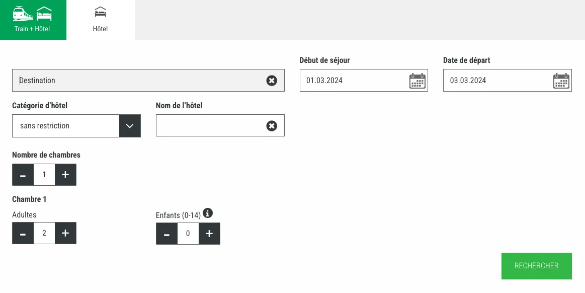
Task: Add one adult to Chambre 1
Action: point(65,233)
